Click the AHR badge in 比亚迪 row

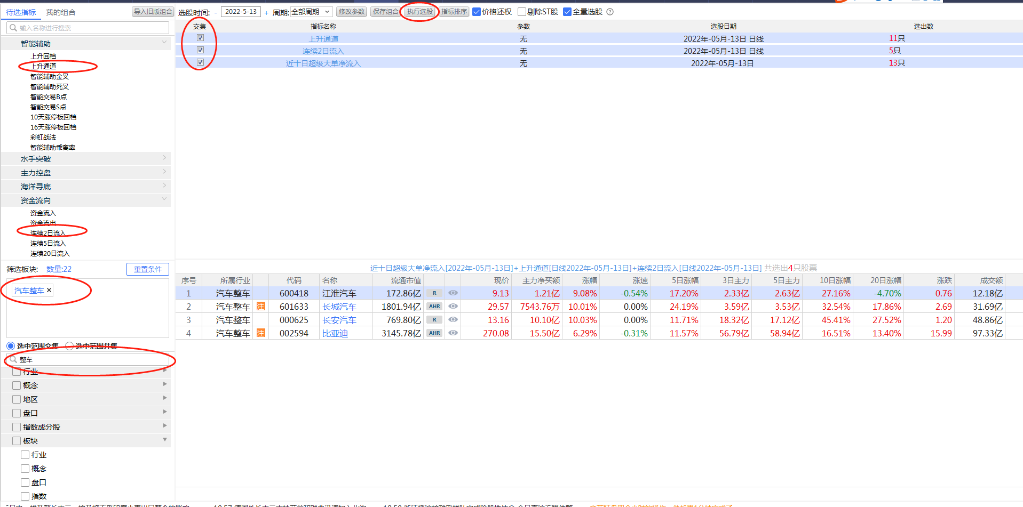[434, 333]
